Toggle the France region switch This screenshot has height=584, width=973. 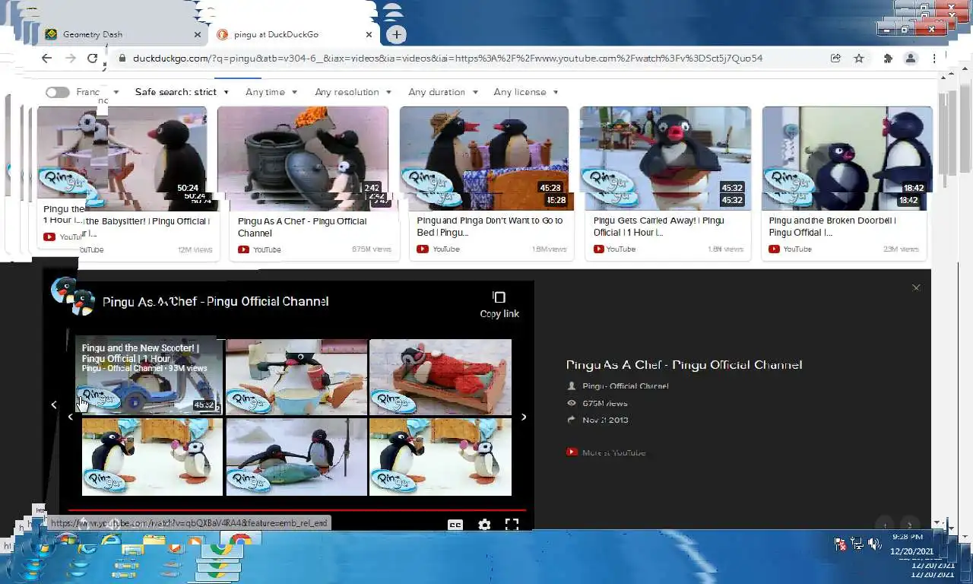pyautogui.click(x=57, y=92)
